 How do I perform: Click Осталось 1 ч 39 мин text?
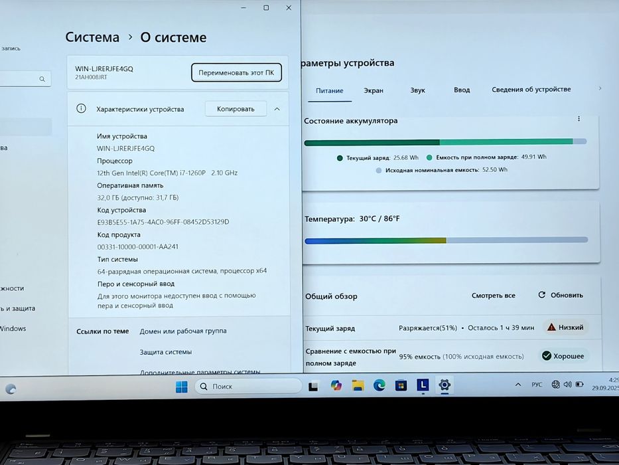click(x=501, y=327)
